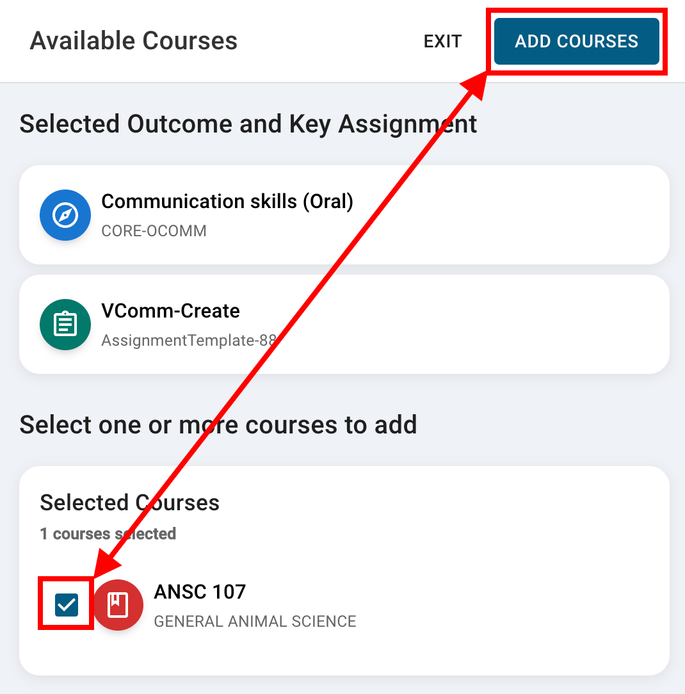The width and height of the screenshot is (685, 694).
Task: Click the ANSC 107 course name
Action: coord(200,592)
